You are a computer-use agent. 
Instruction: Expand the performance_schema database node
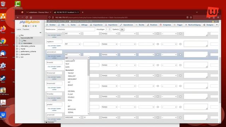[17, 52]
